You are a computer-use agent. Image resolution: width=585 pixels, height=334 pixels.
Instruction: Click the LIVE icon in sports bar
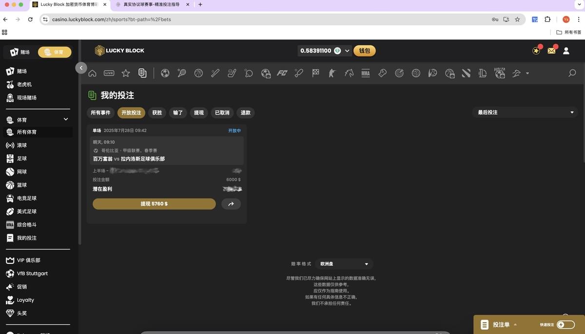coord(109,73)
